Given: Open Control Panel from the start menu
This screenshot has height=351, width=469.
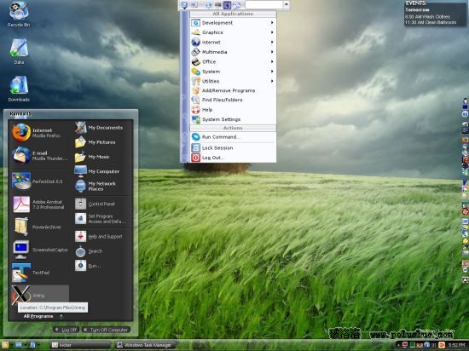Looking at the screenshot, I should 101,204.
